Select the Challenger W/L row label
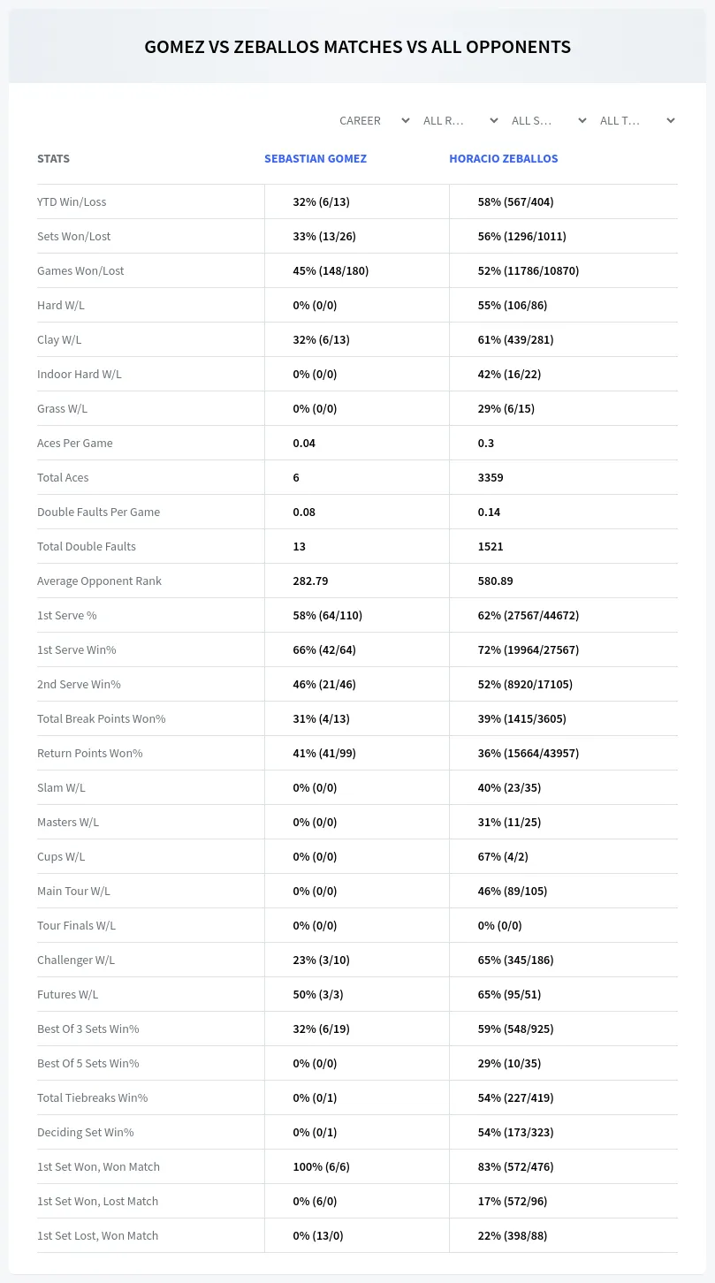 point(76,960)
